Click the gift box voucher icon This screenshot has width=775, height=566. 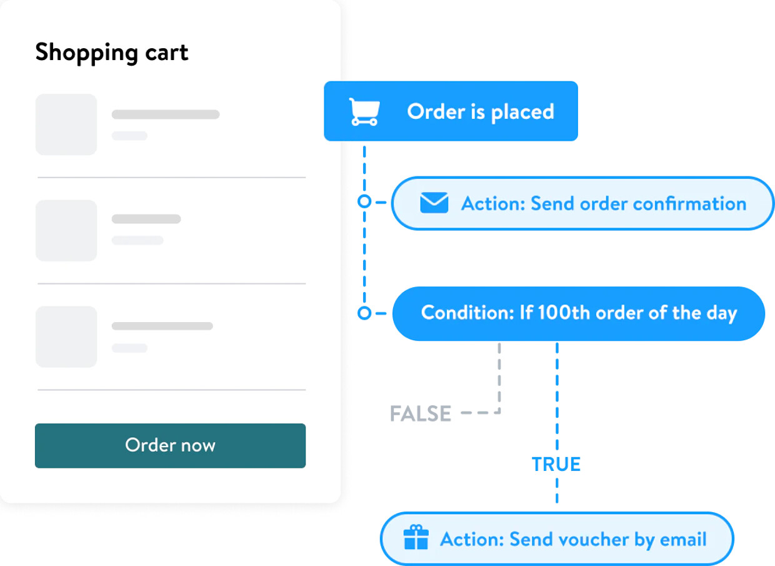point(416,538)
